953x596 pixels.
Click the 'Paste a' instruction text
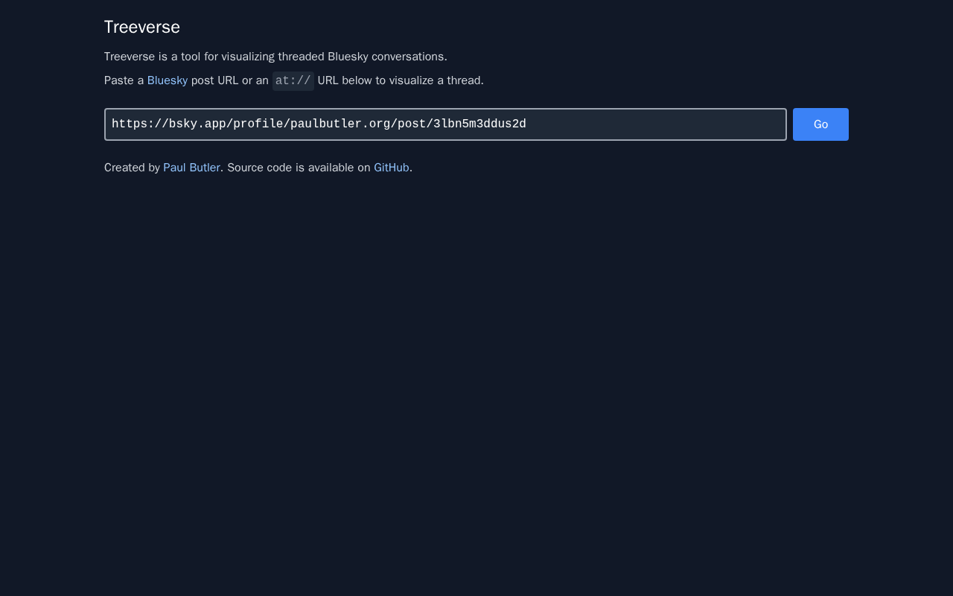124,80
